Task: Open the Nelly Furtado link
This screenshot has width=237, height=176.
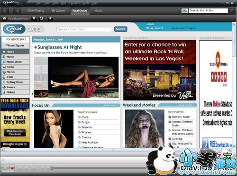Action: [90, 142]
